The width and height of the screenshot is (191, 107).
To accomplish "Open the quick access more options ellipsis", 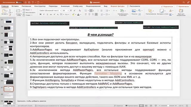I will (x=42, y=2).
